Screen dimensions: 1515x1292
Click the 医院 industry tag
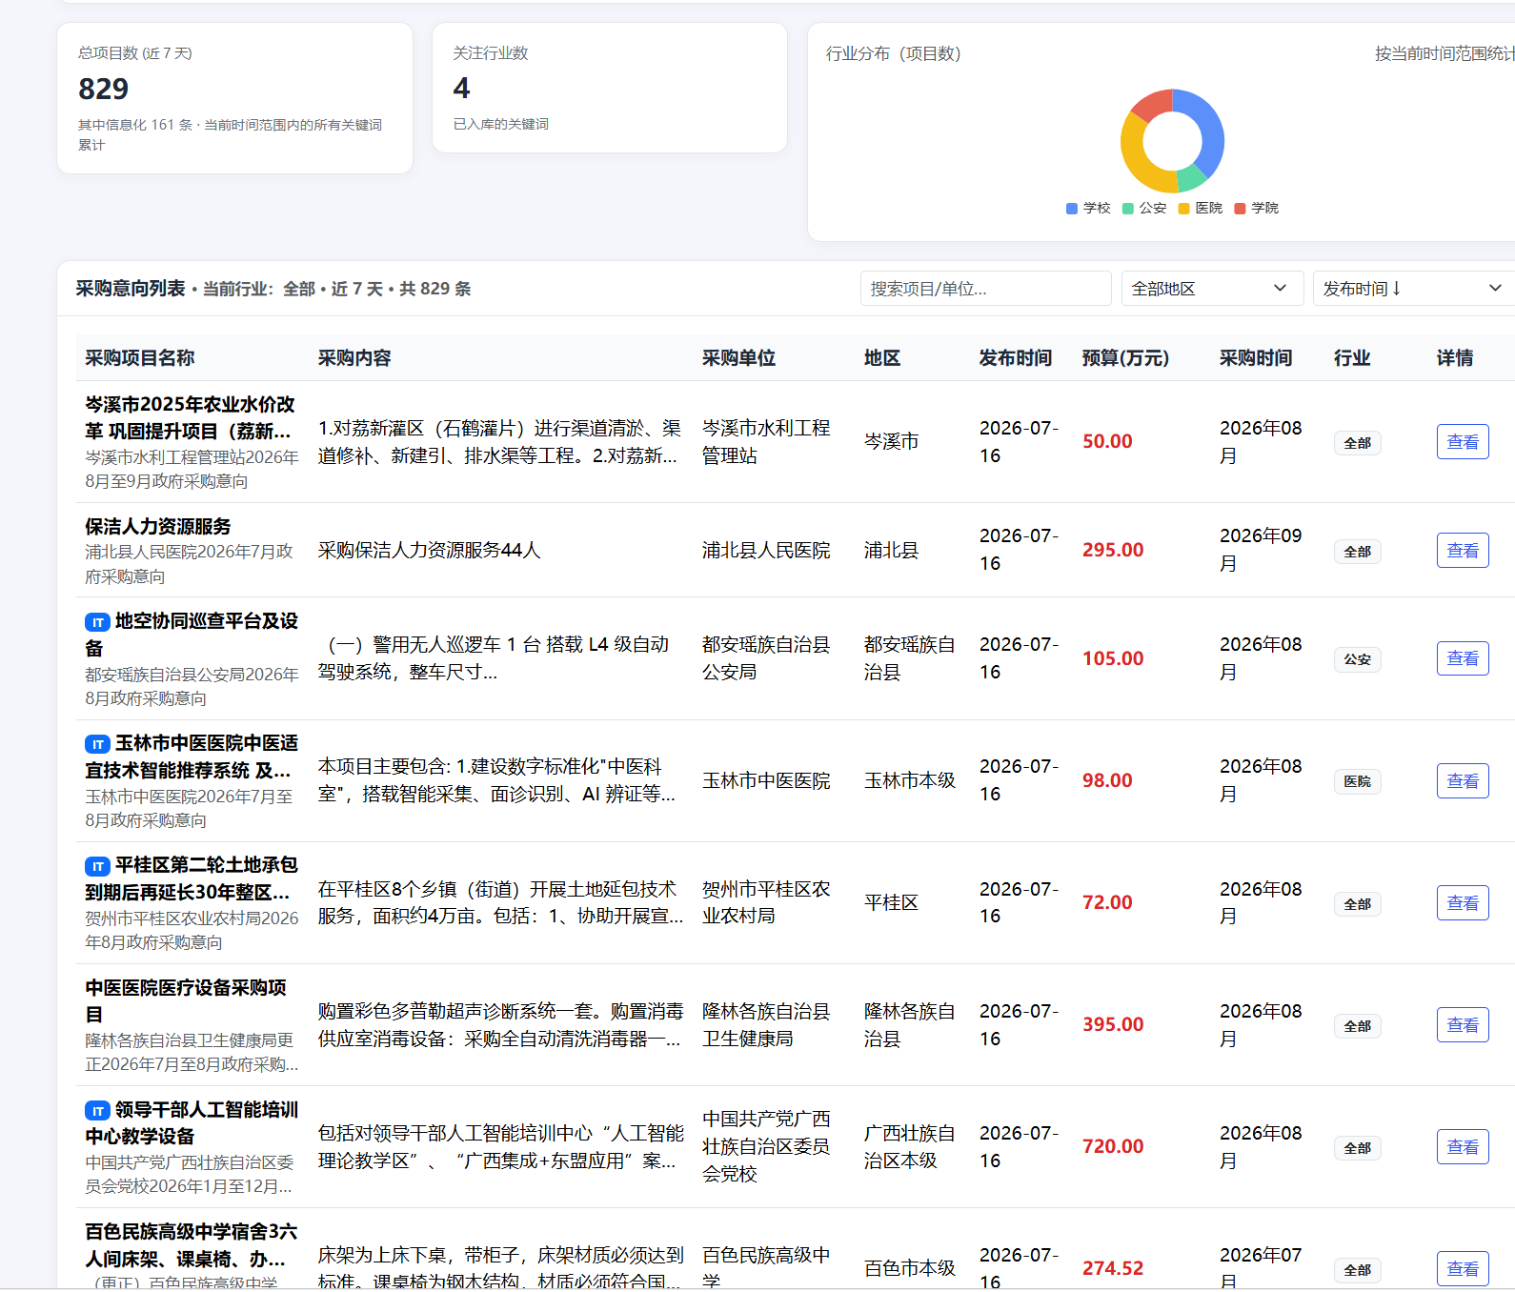coord(1358,781)
